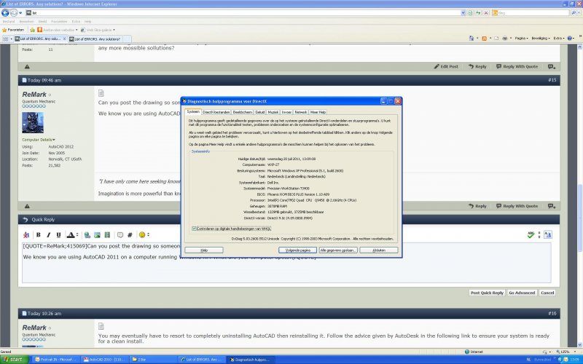Click the remove text formatting icon
Image resolution: width=583 pixels, height=364 pixels.
coord(26,234)
